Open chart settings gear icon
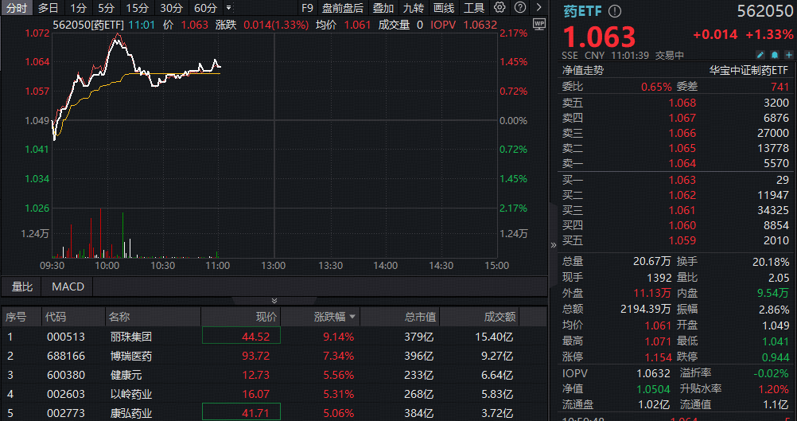The width and height of the screenshot is (797, 421). click(500, 8)
